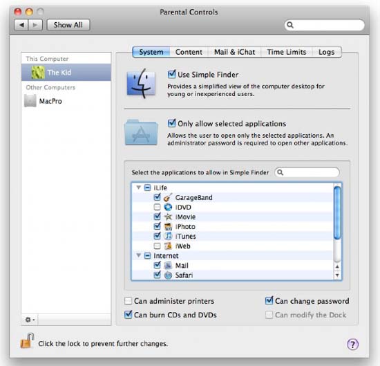The height and width of the screenshot is (366, 380).
Task: Click the yellow minimize window button
Action: [29, 12]
